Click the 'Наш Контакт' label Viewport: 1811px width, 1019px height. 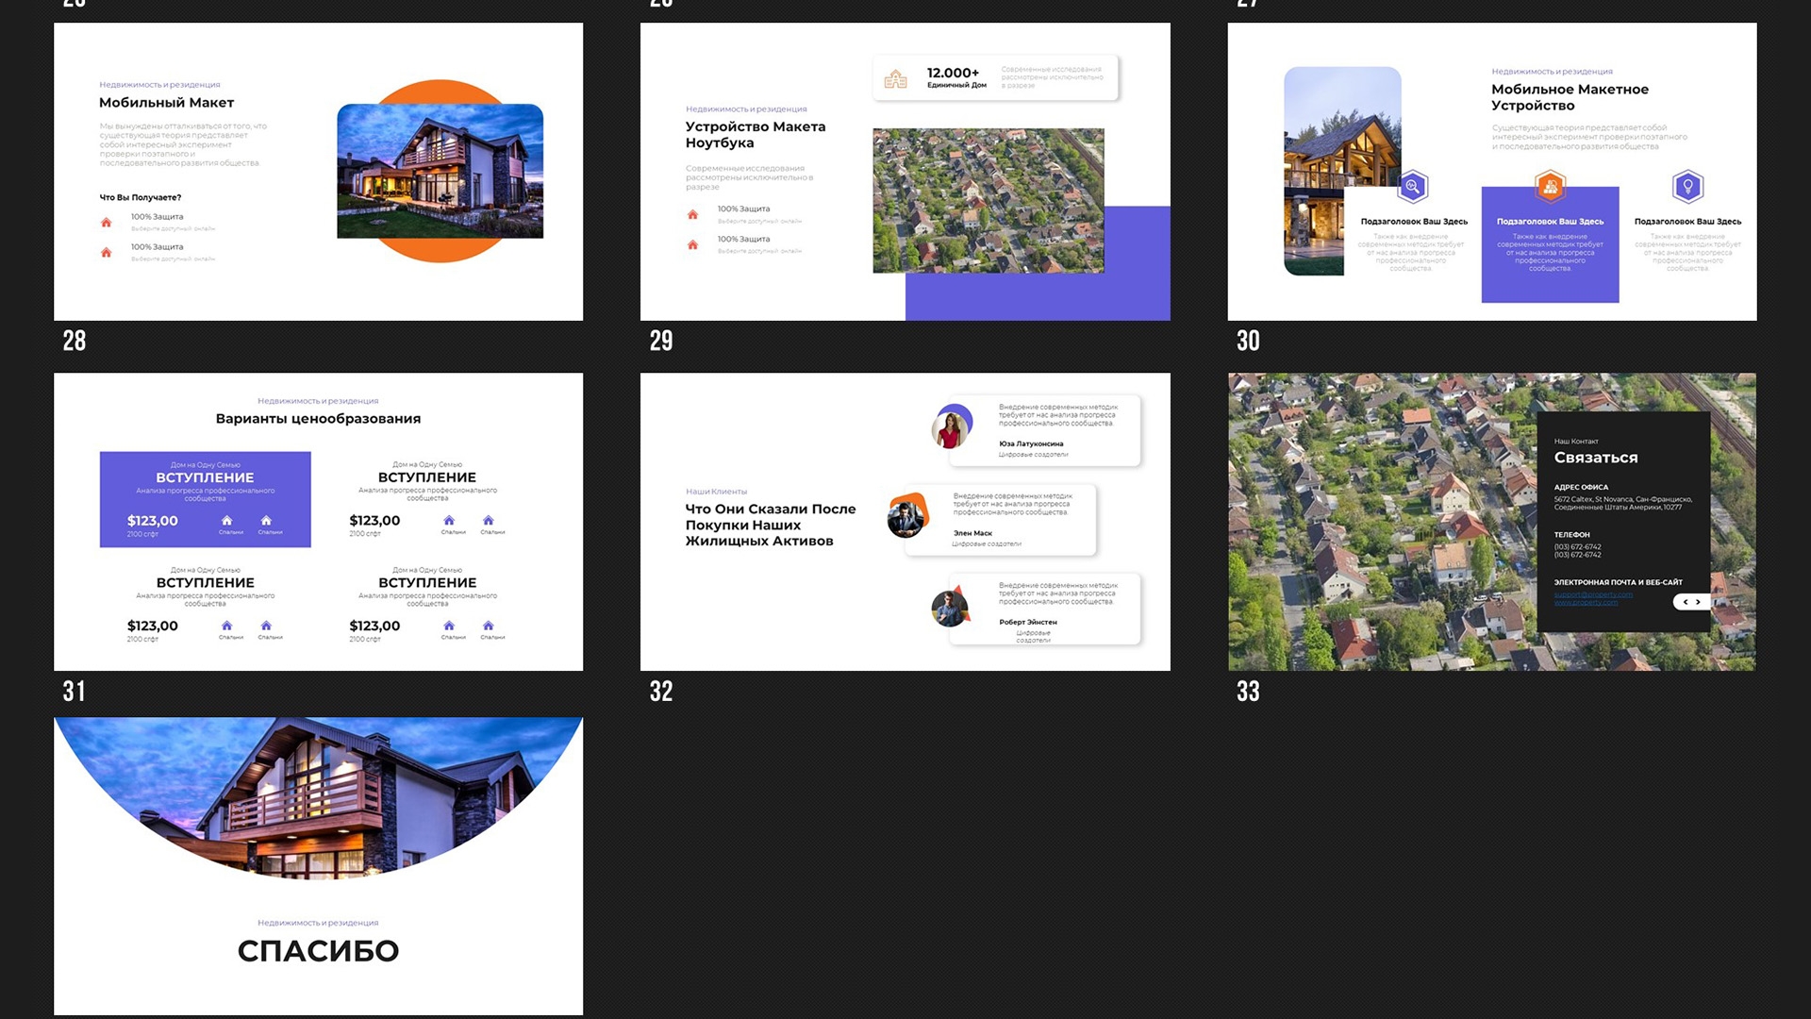click(1576, 442)
